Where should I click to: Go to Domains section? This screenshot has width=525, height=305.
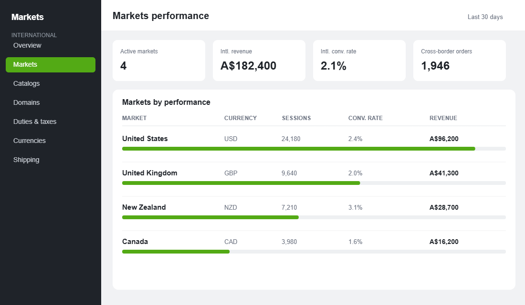(51, 102)
